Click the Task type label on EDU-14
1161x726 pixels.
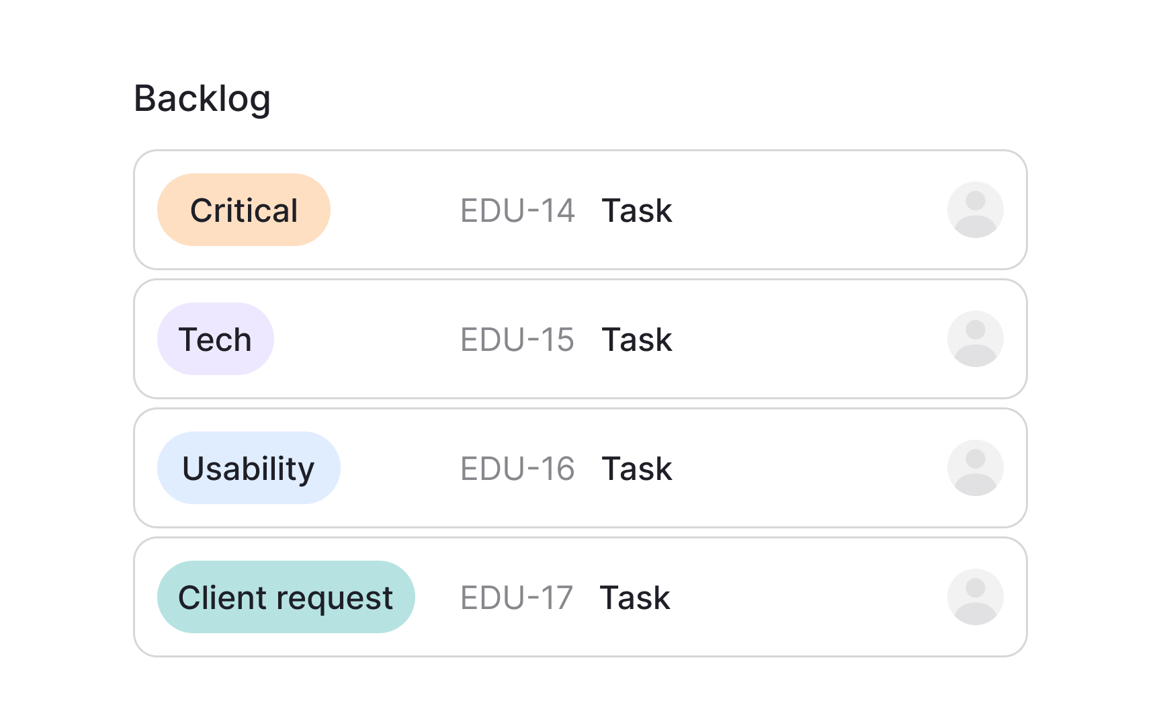[x=636, y=211]
